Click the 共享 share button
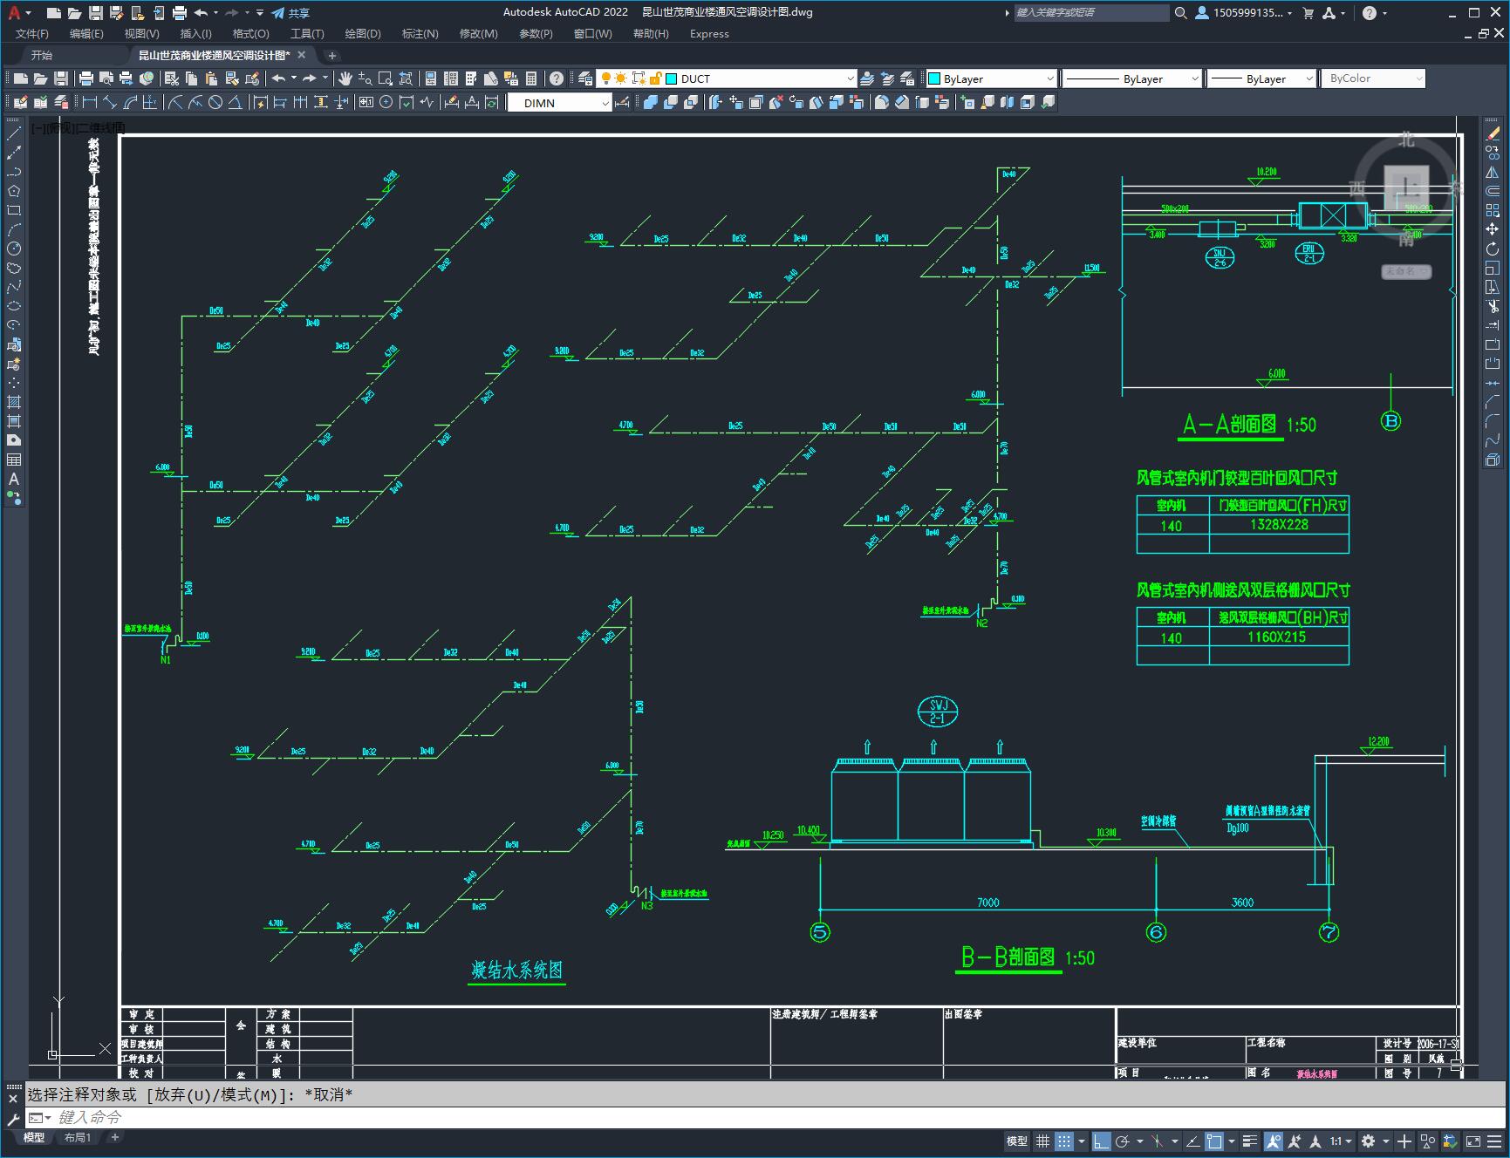This screenshot has width=1510, height=1158. coord(290,13)
